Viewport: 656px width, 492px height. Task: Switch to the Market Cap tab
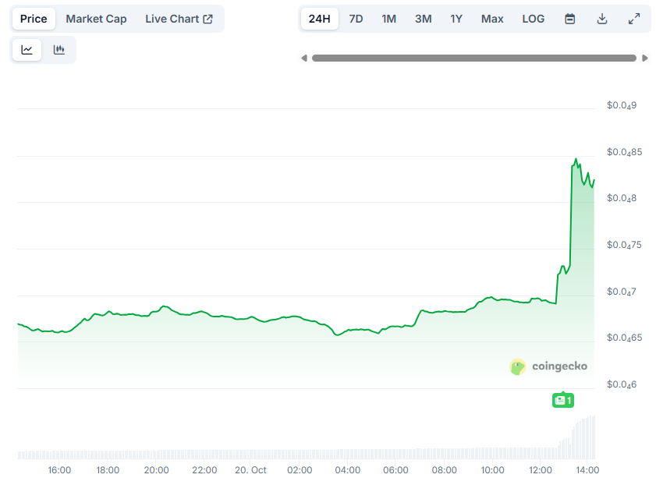[x=96, y=18]
